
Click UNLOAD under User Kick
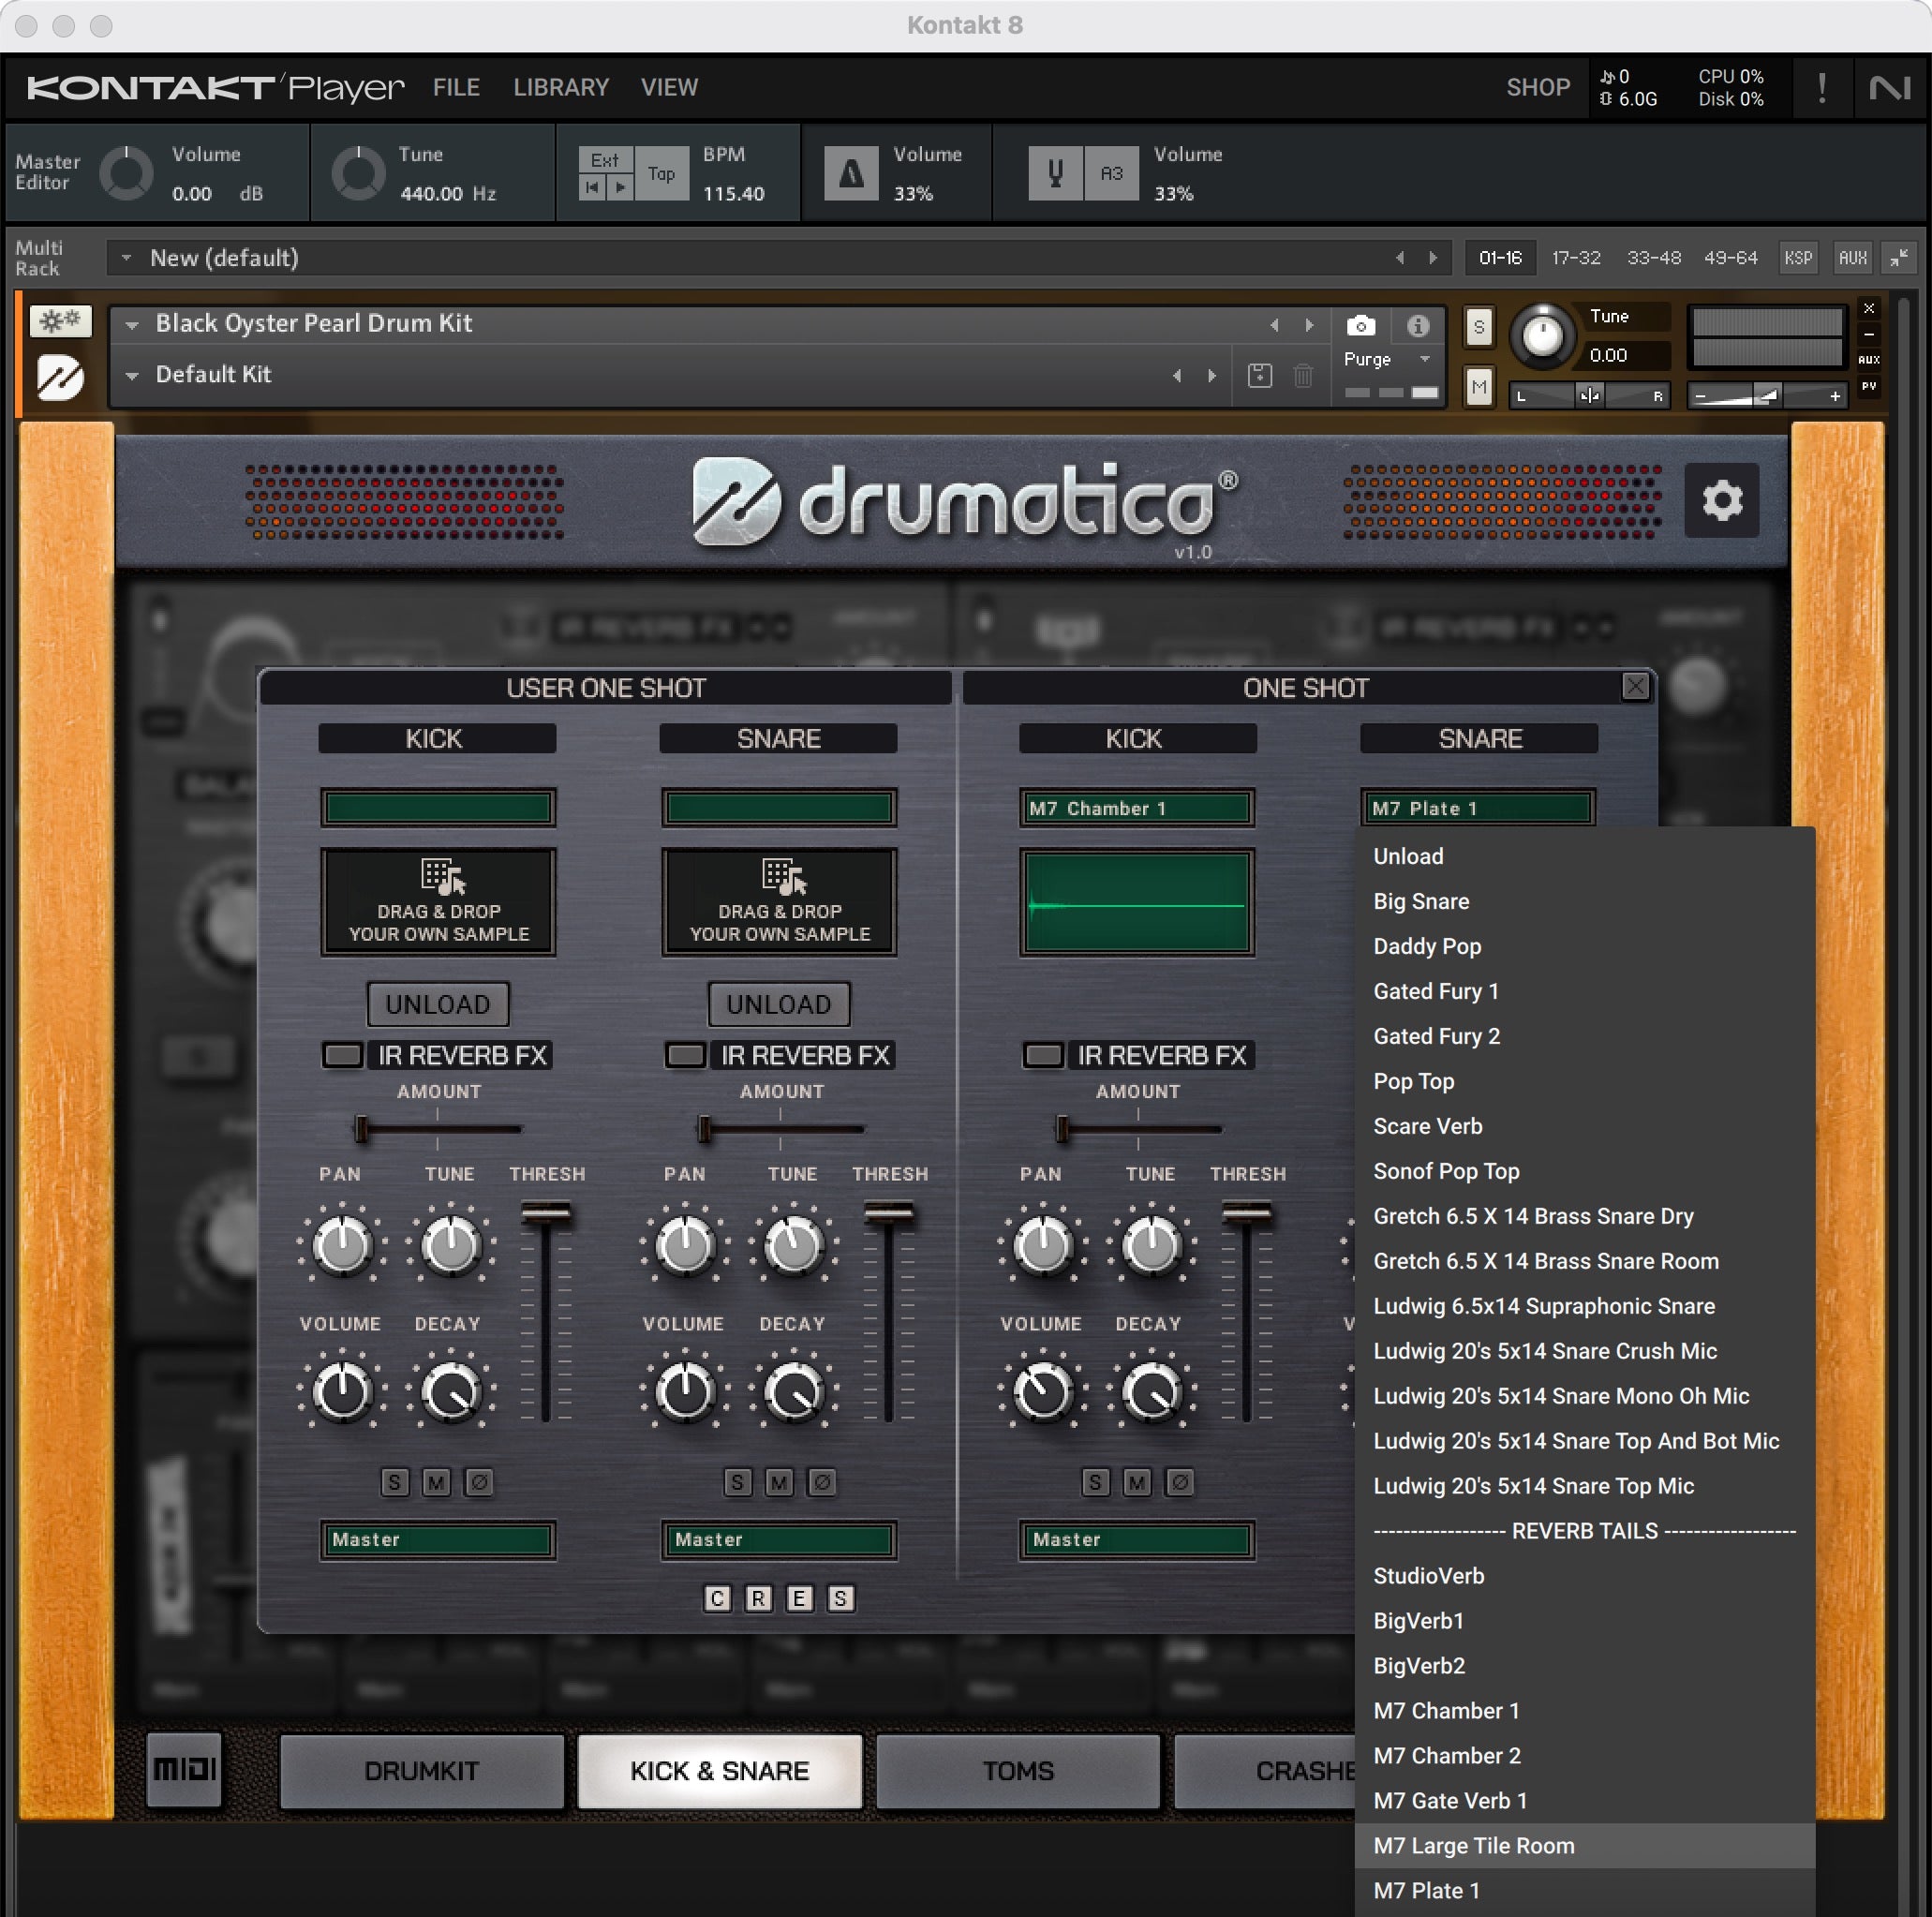pyautogui.click(x=438, y=1004)
